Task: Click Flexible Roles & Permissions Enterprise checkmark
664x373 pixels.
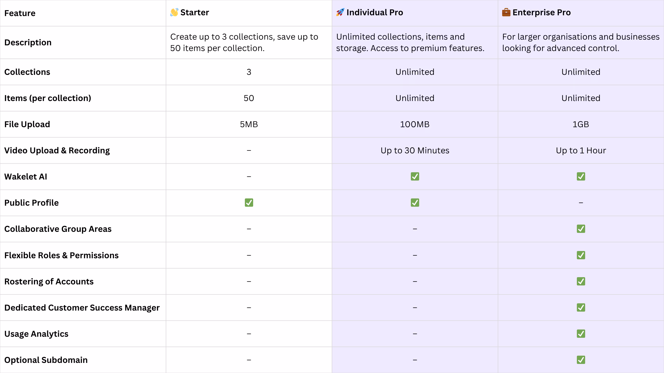Action: click(581, 255)
